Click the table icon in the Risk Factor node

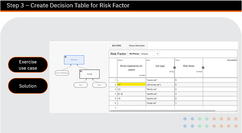(x=66, y=57)
